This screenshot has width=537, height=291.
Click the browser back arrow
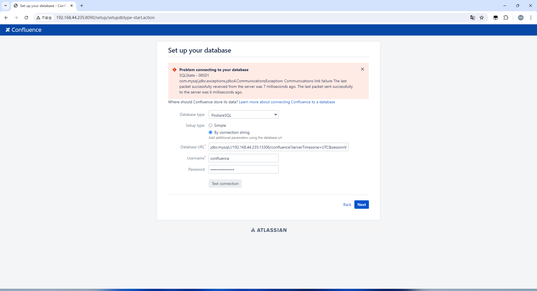tap(6, 18)
